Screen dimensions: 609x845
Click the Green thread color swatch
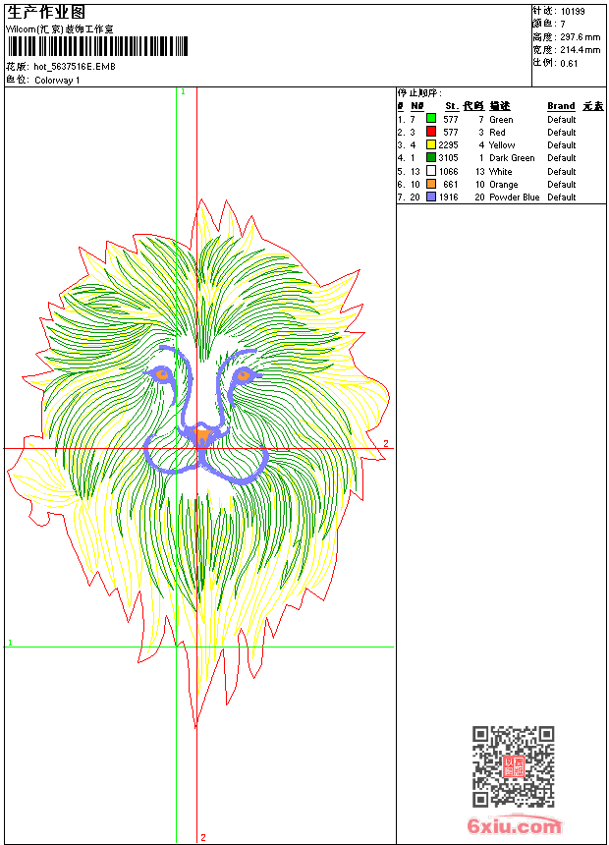(430, 119)
